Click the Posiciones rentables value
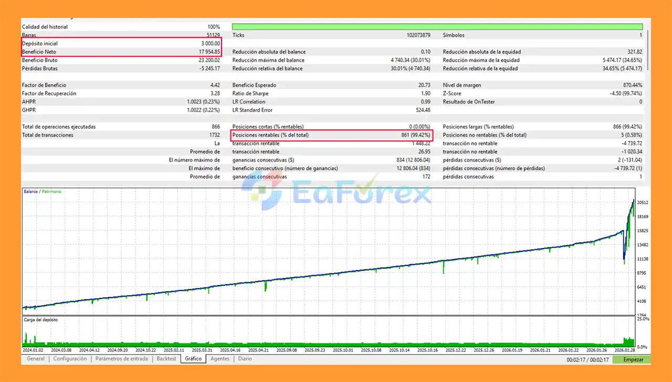Image resolution: width=672 pixels, height=382 pixels. tap(415, 135)
